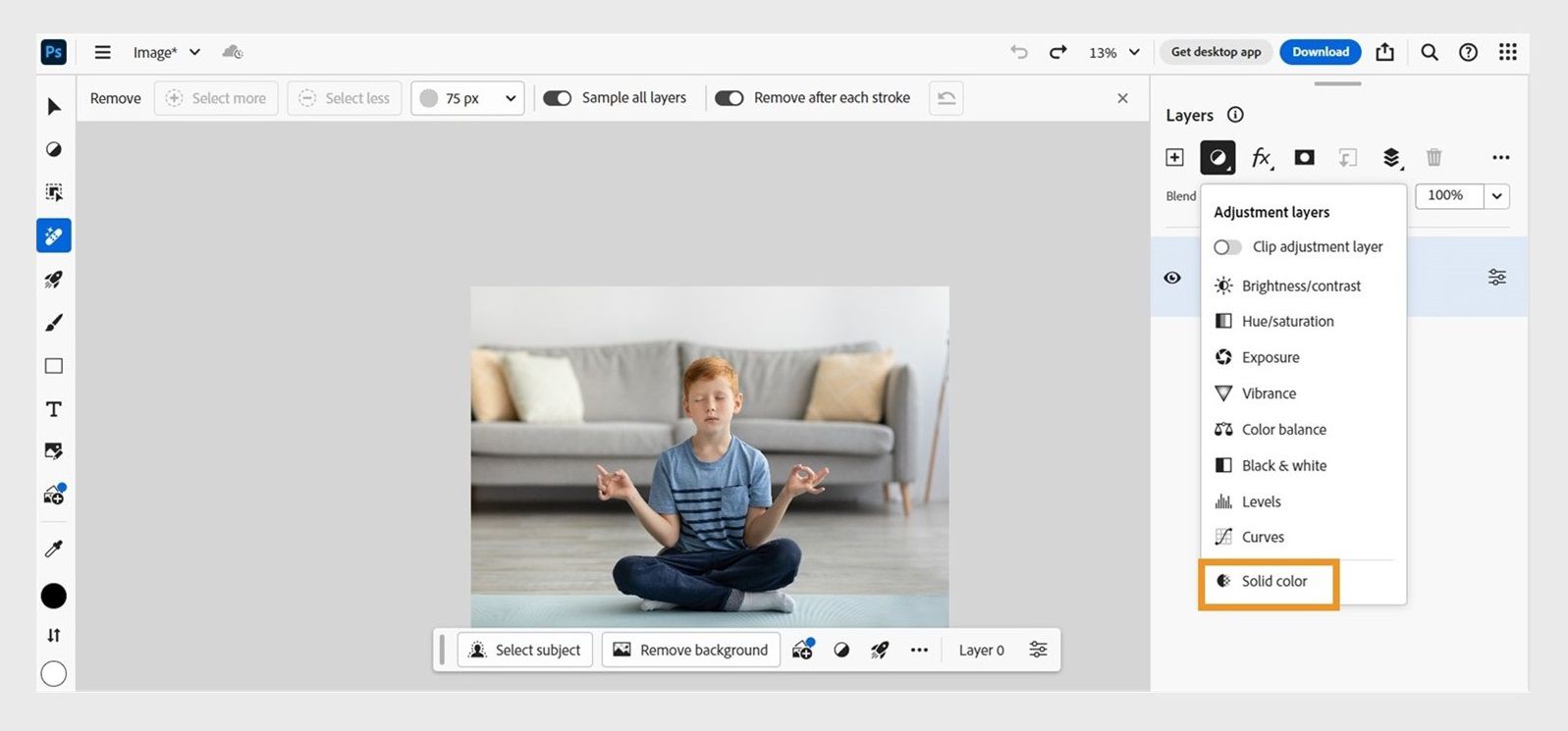This screenshot has height=731, width=1568.
Task: Click the cloud sync status icon
Action: pyautogui.click(x=233, y=52)
